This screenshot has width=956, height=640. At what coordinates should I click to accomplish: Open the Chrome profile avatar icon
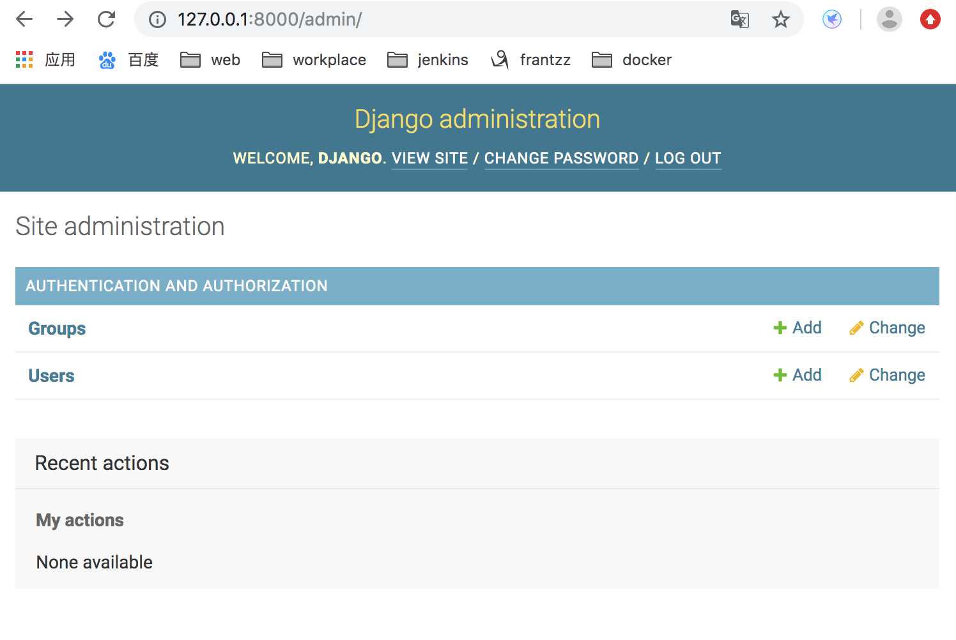click(x=889, y=19)
